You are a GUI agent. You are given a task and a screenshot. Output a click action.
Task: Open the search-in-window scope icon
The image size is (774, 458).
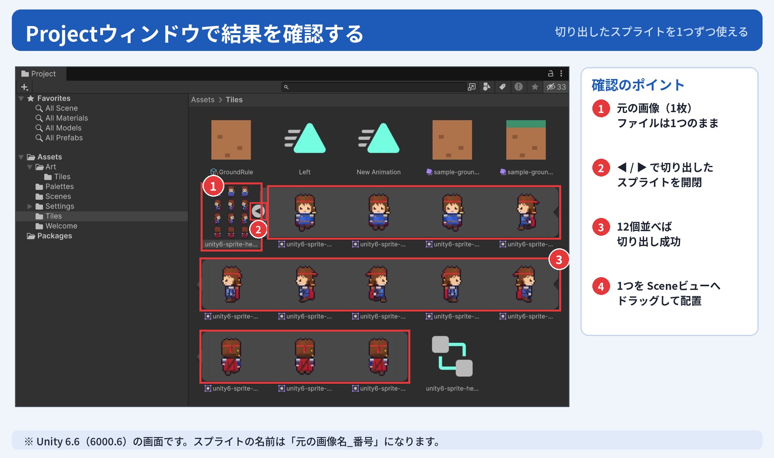pos(472,87)
